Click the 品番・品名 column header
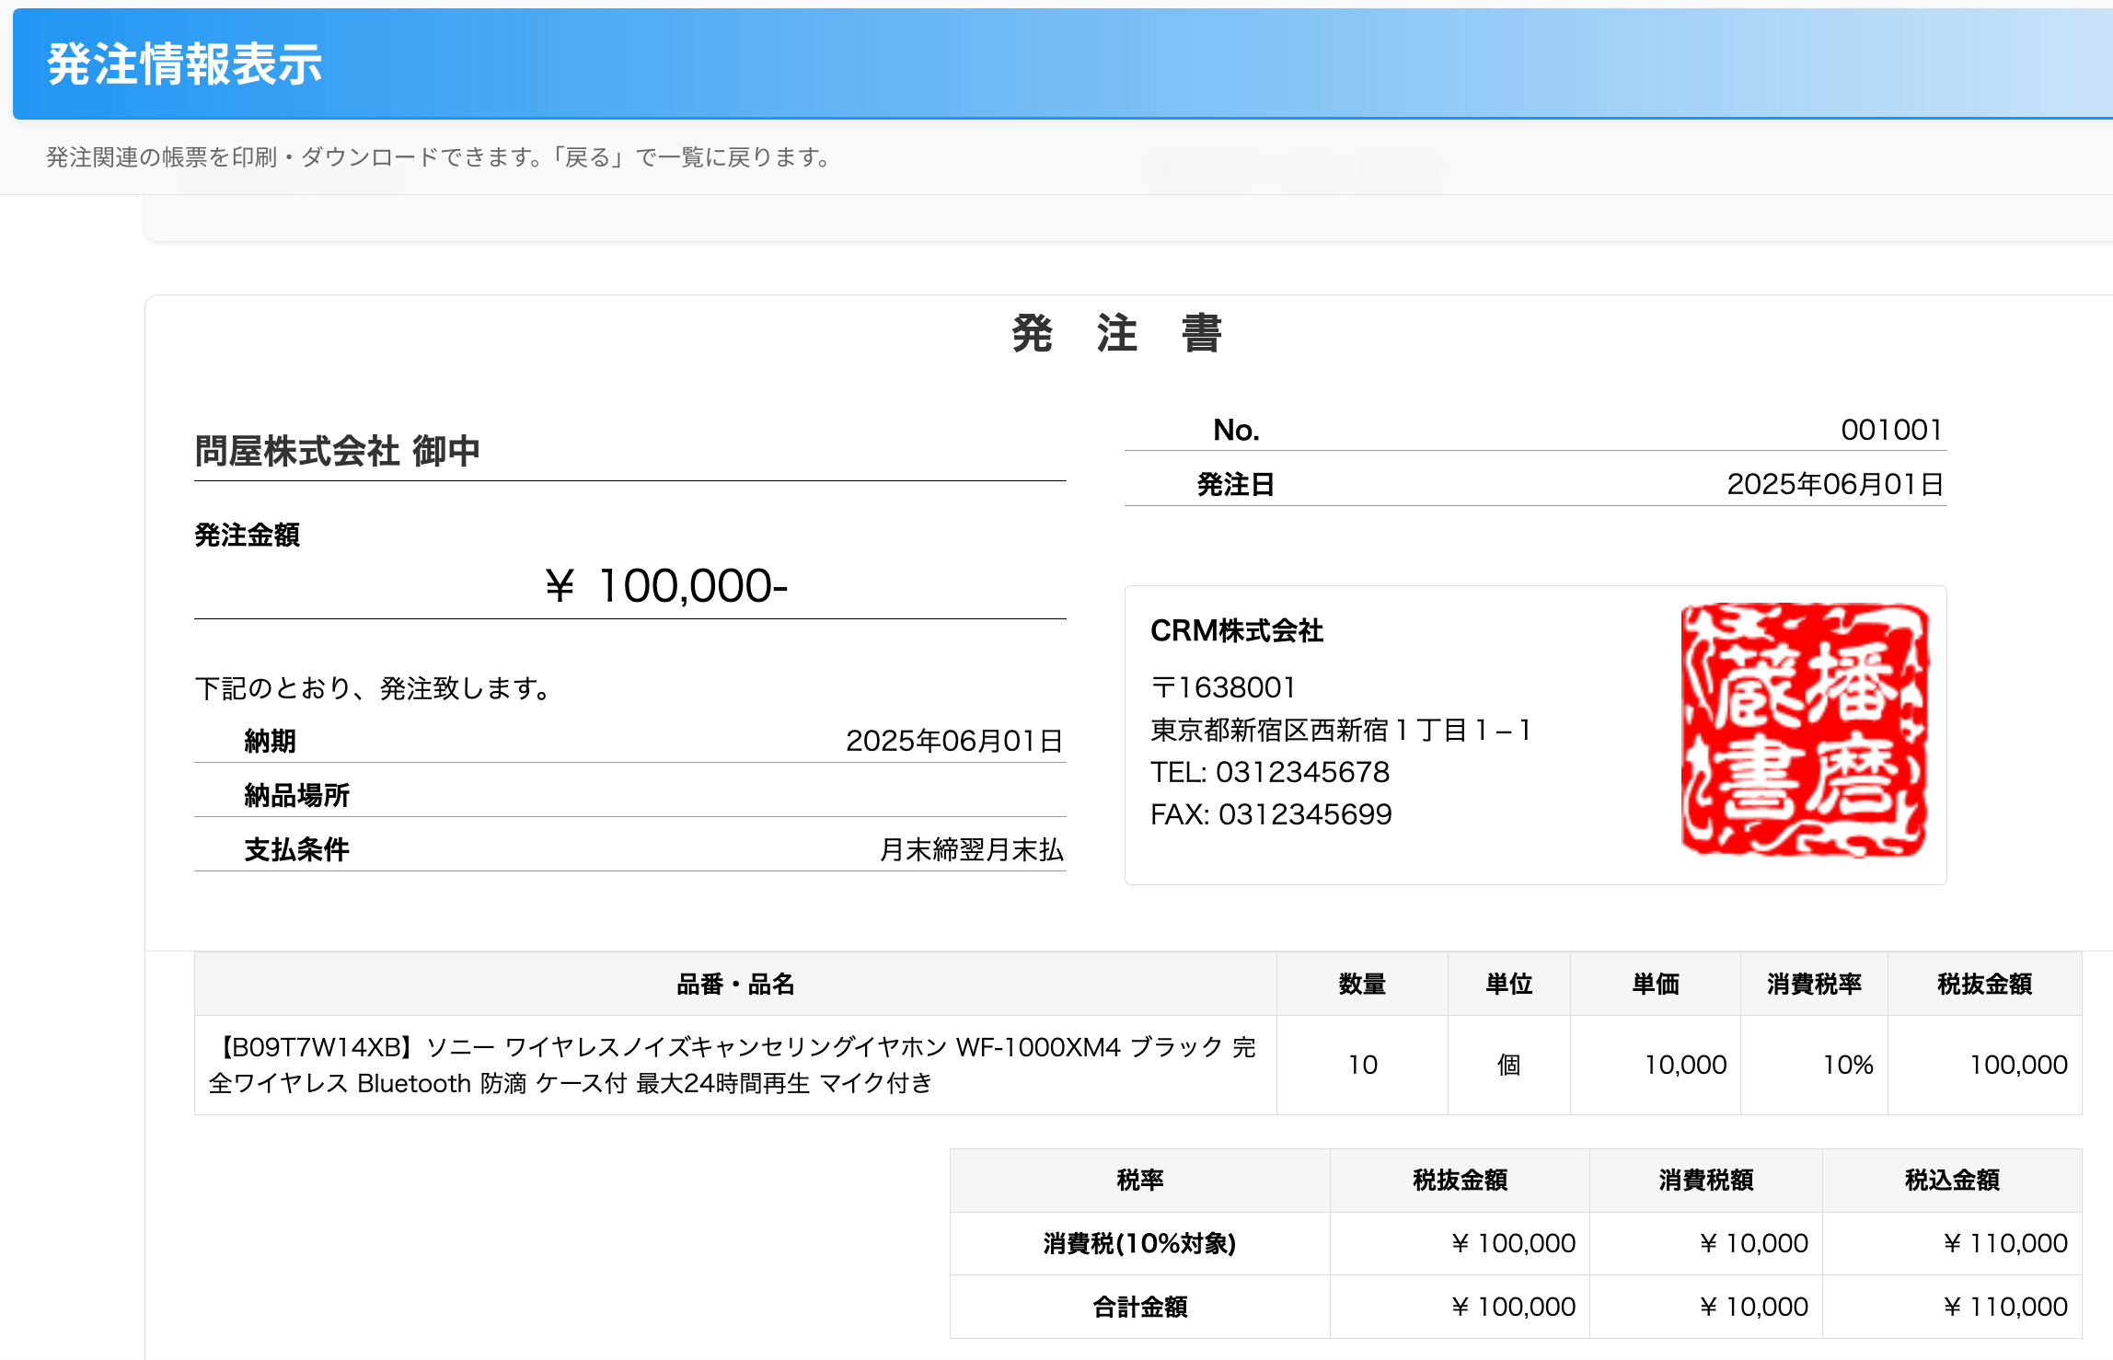The image size is (2113, 1360). click(x=734, y=985)
